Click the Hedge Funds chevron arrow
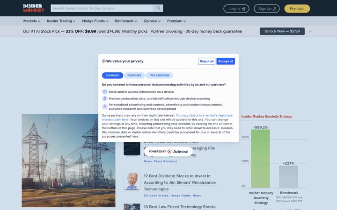 coord(107,21)
